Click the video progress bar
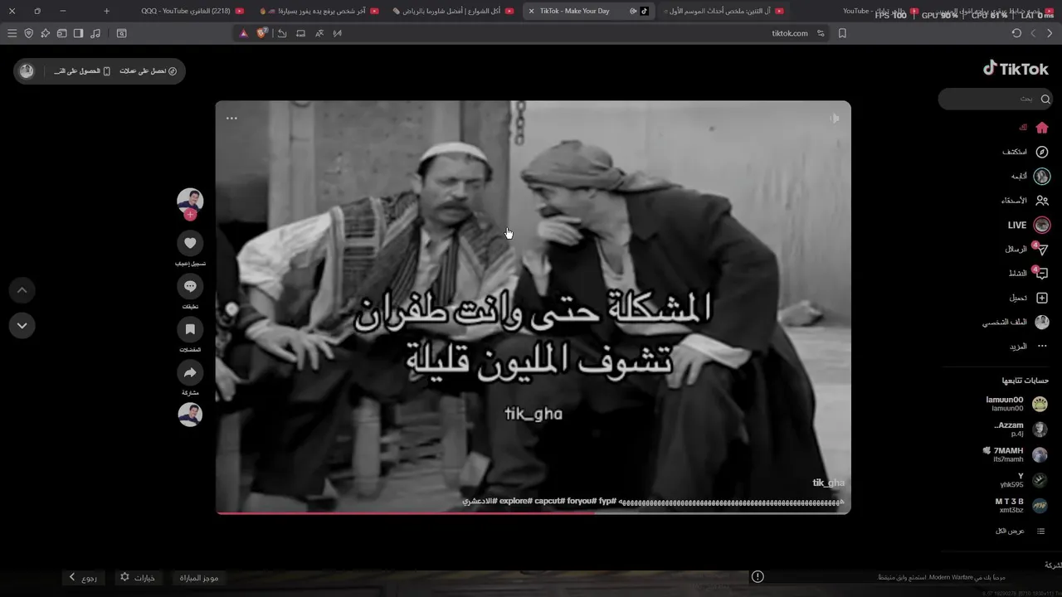Image resolution: width=1062 pixels, height=597 pixels. click(533, 512)
